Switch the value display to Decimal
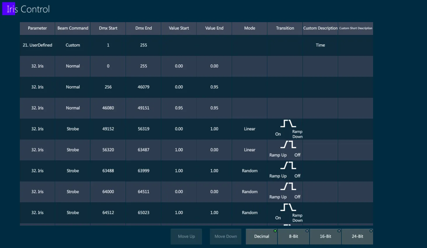Screen dimensions: 427x248 pos(261,236)
